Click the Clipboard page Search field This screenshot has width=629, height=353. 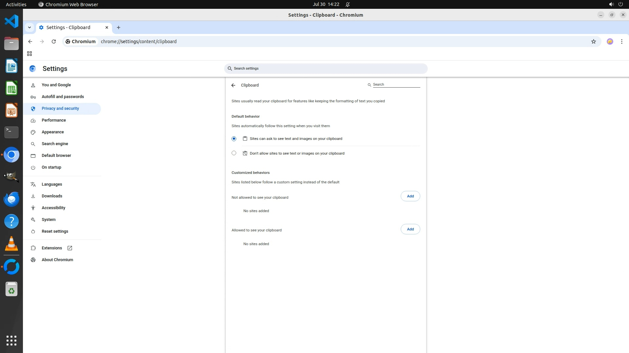pos(396,85)
